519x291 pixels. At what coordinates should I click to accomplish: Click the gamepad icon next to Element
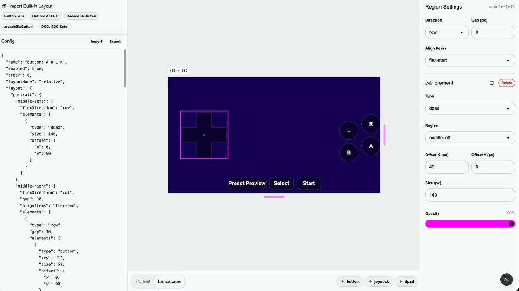click(428, 83)
